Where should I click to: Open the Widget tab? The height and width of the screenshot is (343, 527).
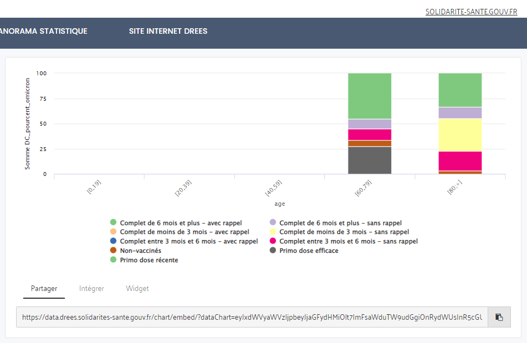point(137,289)
